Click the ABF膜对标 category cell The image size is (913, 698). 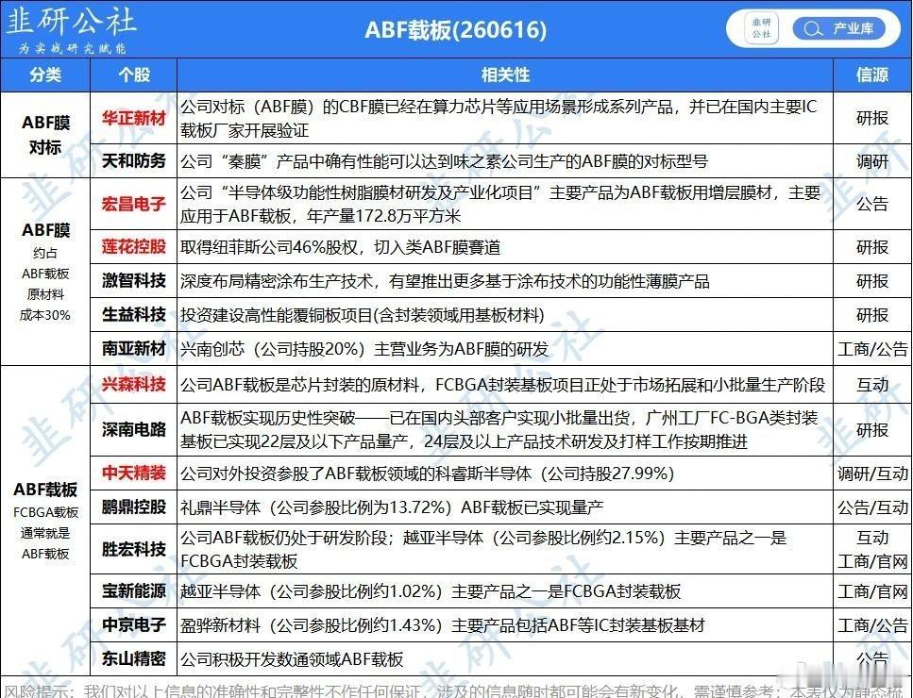(x=45, y=135)
